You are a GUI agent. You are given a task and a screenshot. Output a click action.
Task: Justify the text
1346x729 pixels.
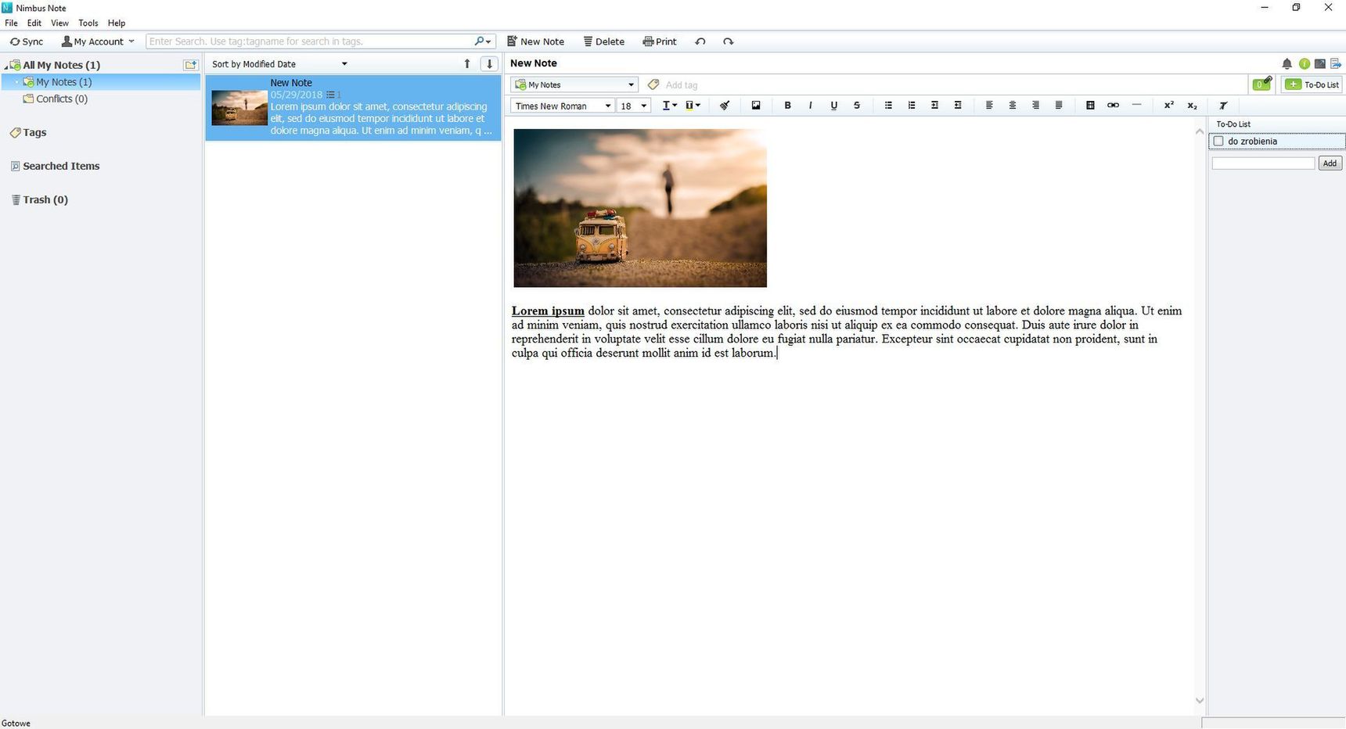1059,106
